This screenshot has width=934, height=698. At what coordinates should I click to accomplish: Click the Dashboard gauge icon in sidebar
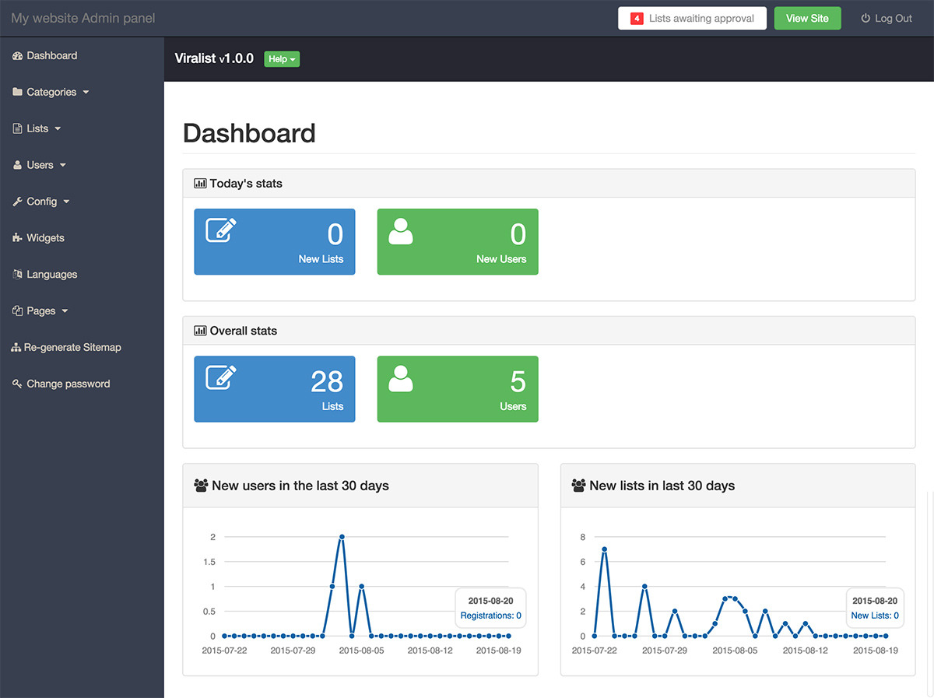(x=18, y=56)
